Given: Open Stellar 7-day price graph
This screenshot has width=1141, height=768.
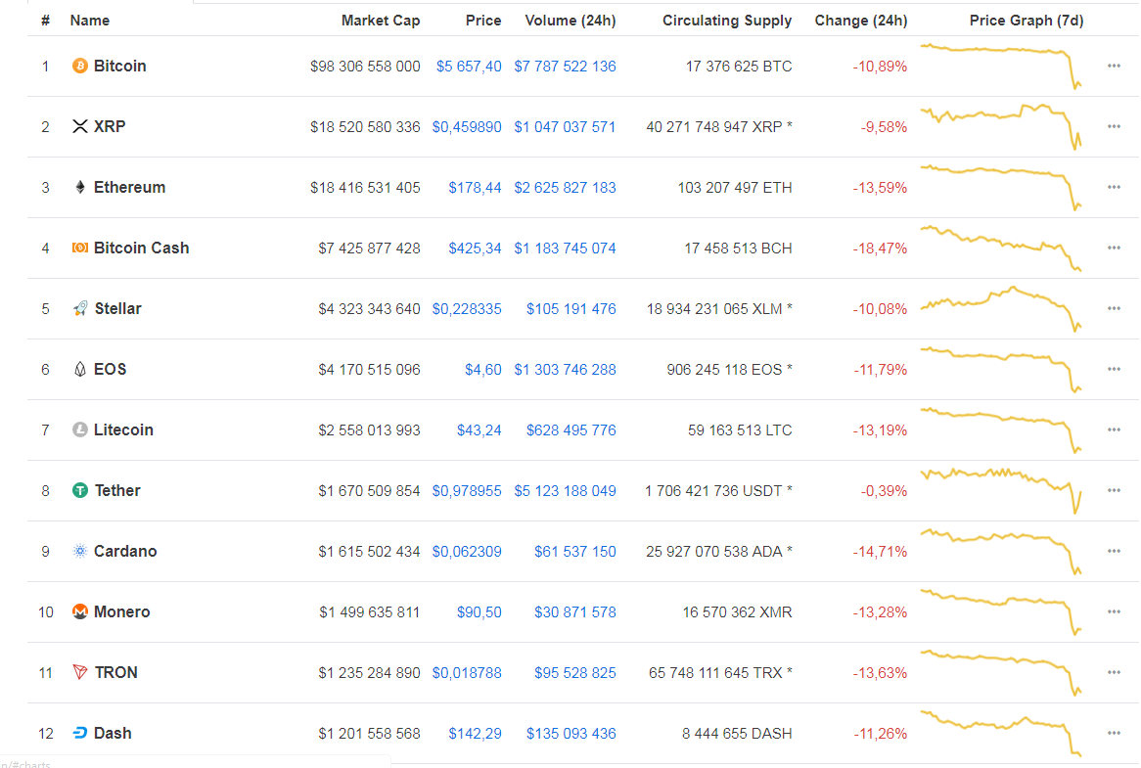Looking at the screenshot, I should tap(1001, 308).
